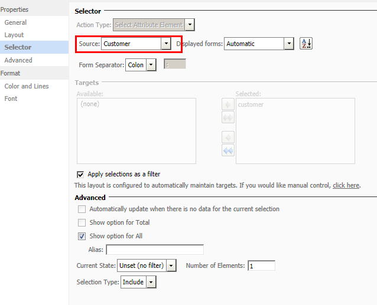Toggle Apply selections as a filter checkbox
Image resolution: width=377 pixels, height=305 pixels.
coord(80,175)
